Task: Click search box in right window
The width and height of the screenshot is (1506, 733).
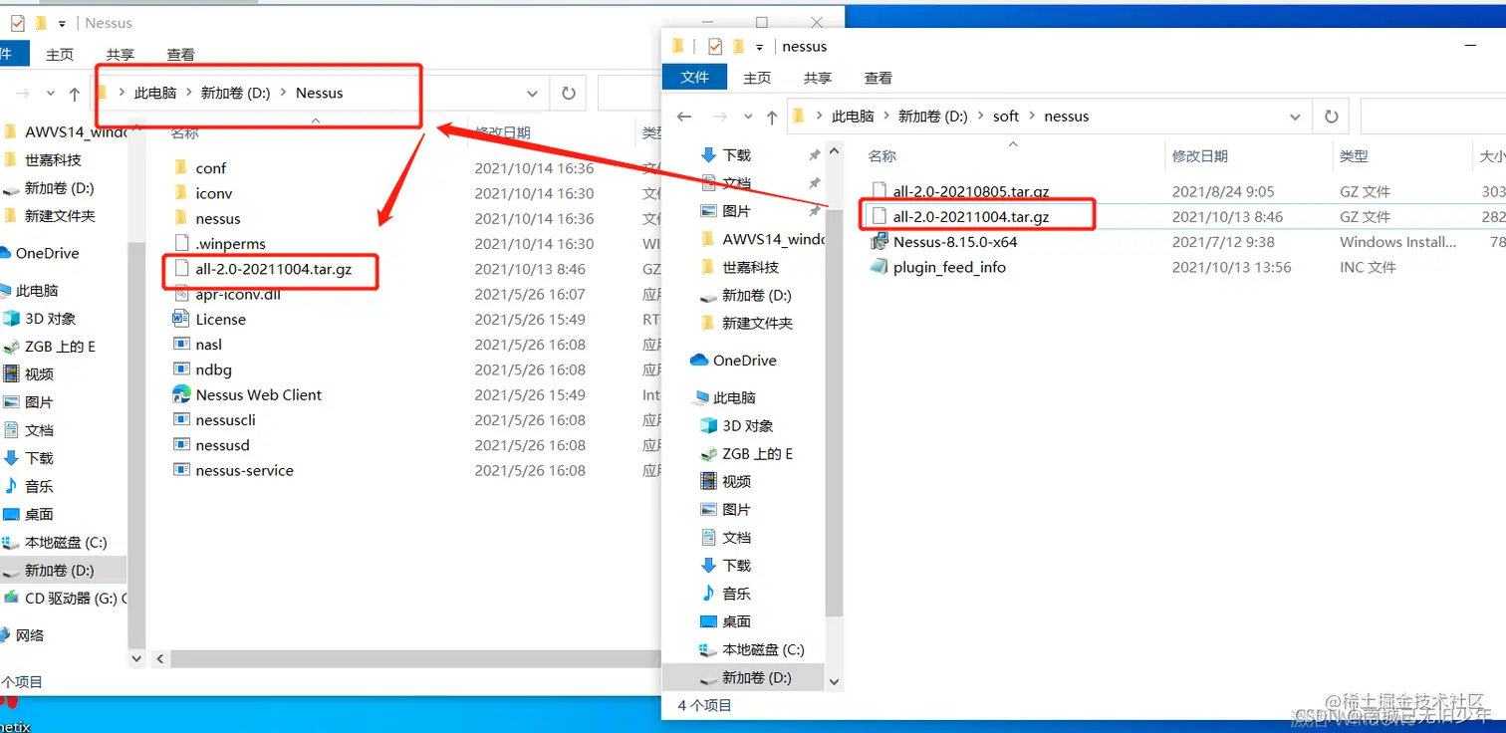Action: [1432, 117]
